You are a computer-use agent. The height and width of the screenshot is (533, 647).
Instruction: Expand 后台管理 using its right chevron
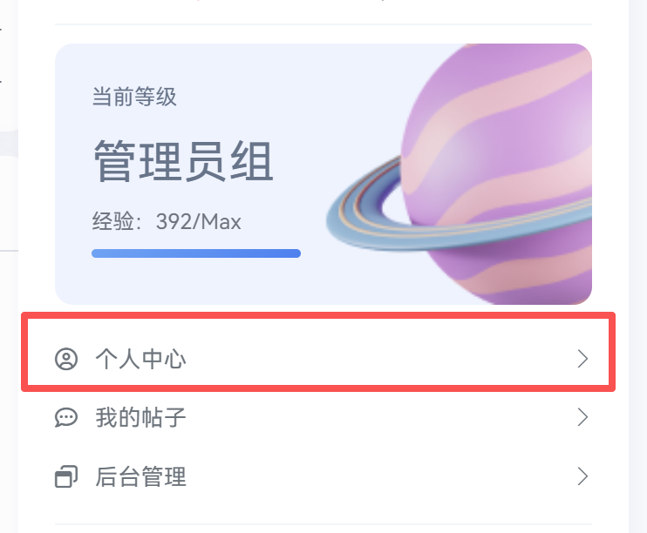(582, 476)
